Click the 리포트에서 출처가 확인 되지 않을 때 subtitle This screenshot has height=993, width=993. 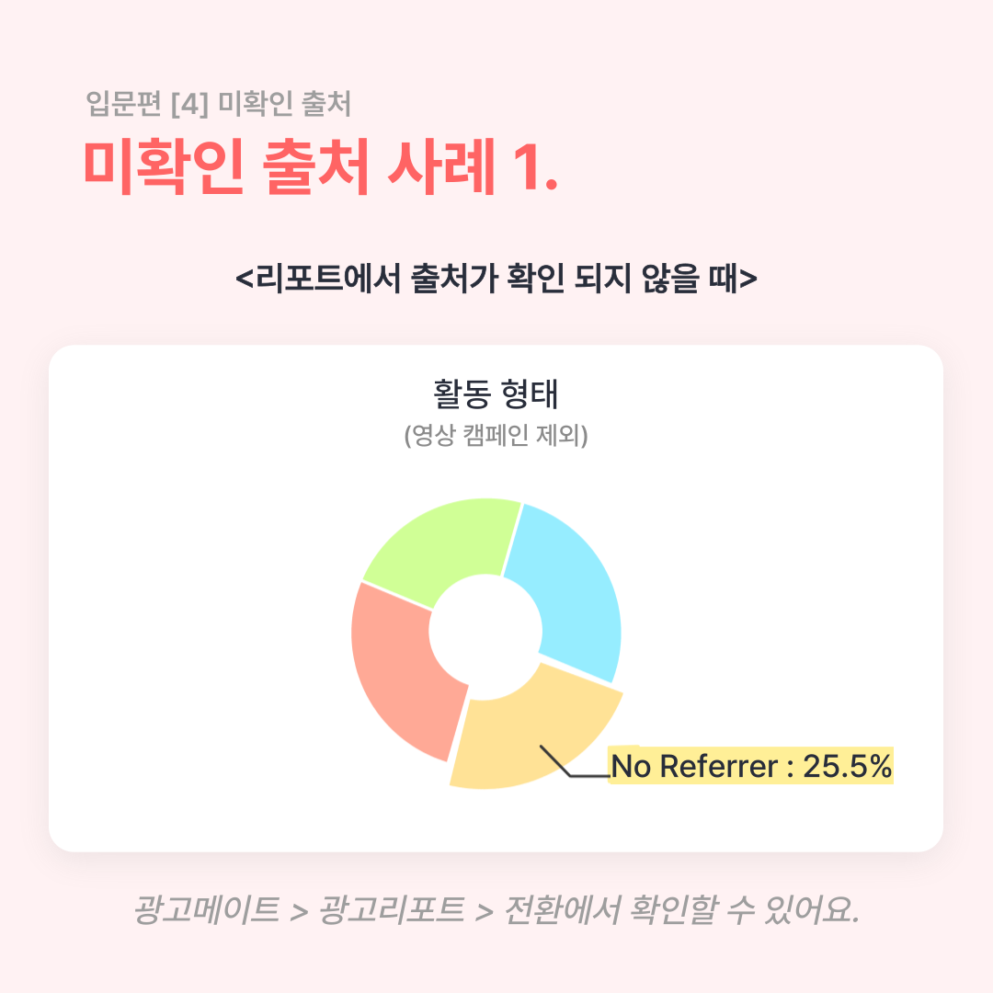click(496, 279)
